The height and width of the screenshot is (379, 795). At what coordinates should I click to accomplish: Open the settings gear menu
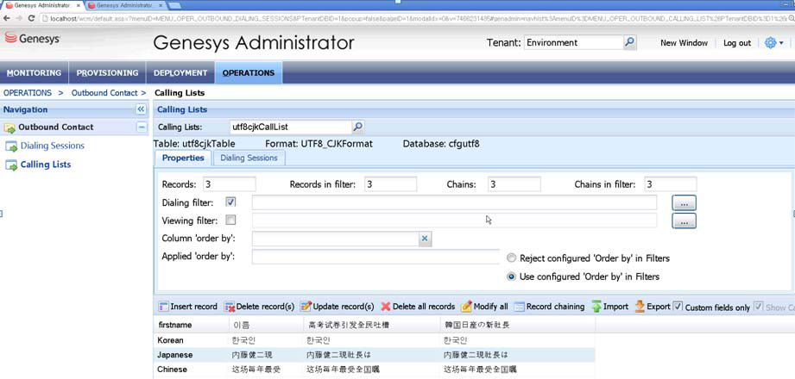pos(773,43)
